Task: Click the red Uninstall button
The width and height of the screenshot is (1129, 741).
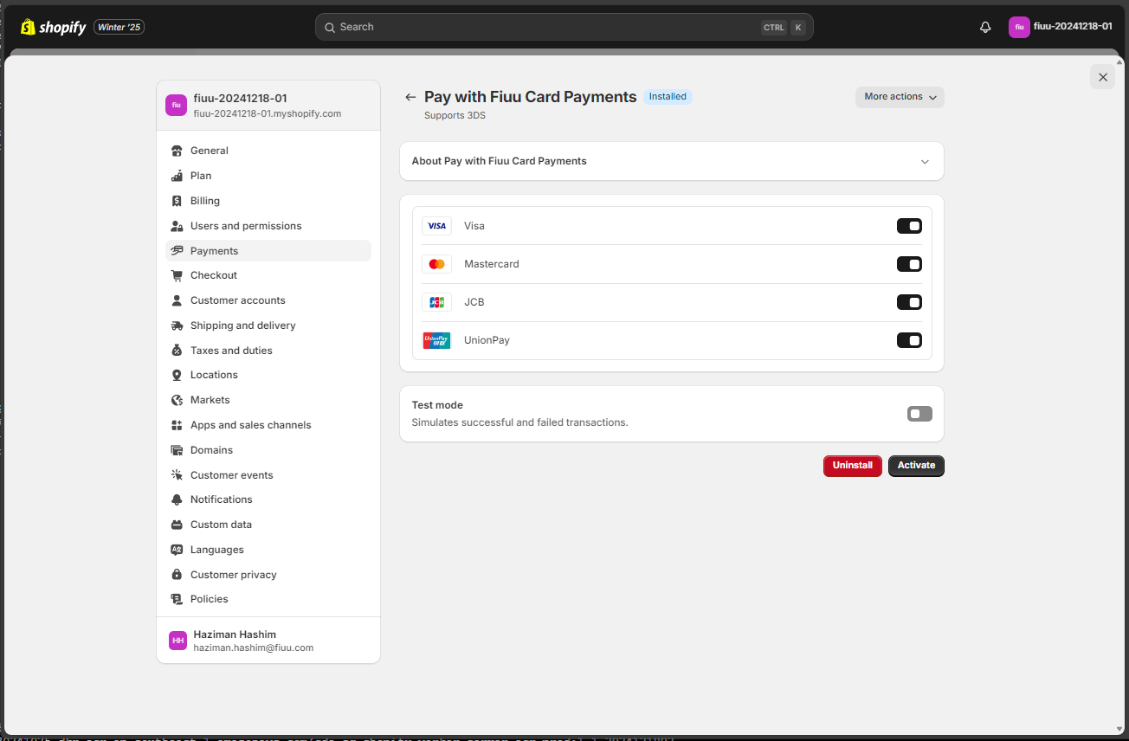Action: tap(853, 466)
